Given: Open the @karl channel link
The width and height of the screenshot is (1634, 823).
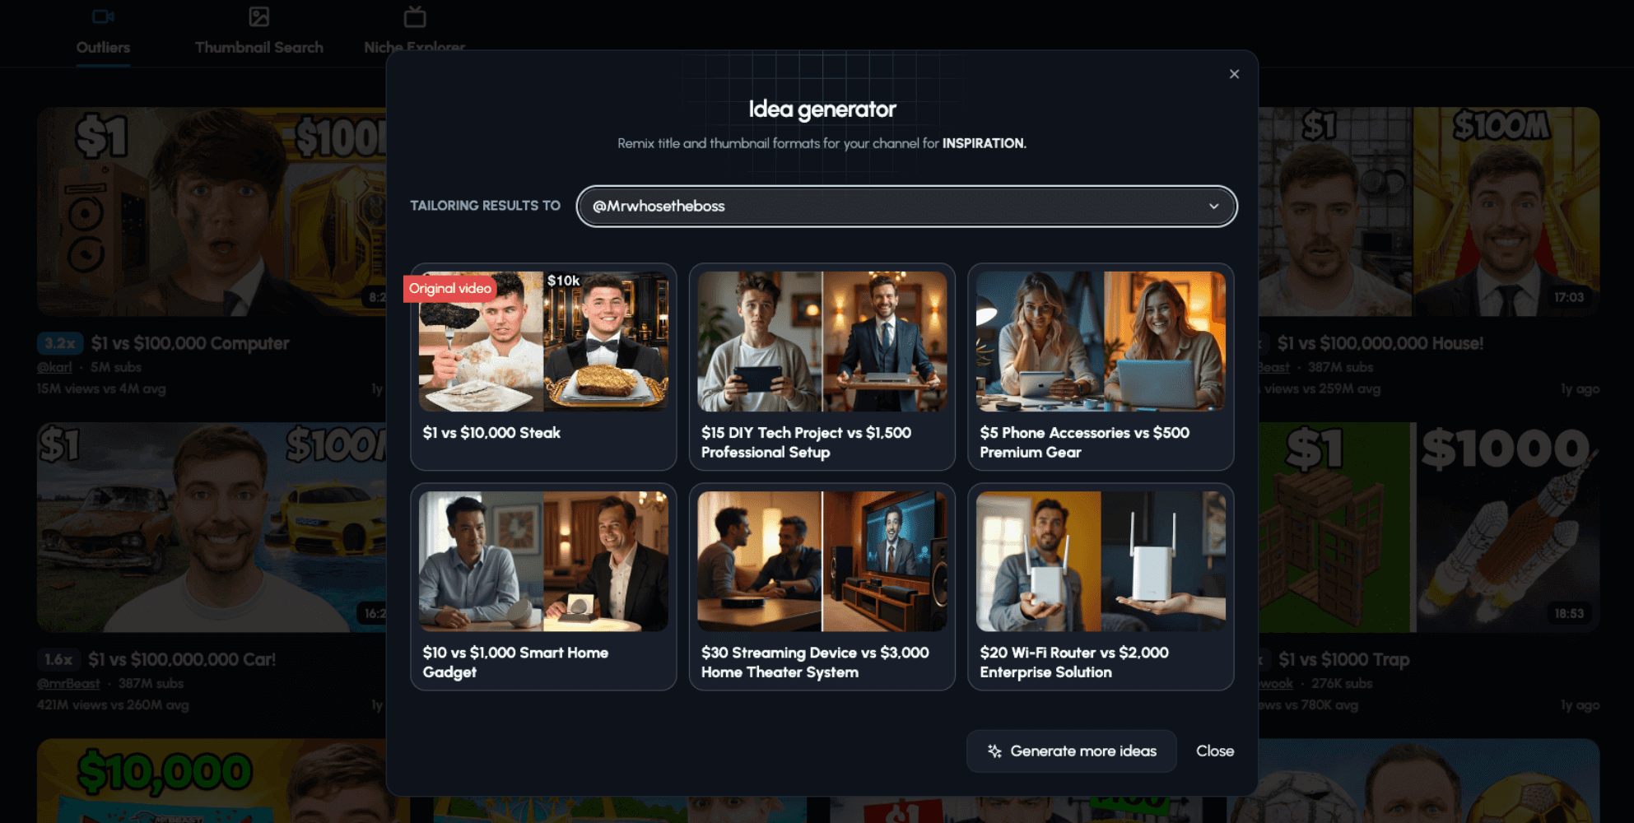Looking at the screenshot, I should pyautogui.click(x=54, y=368).
